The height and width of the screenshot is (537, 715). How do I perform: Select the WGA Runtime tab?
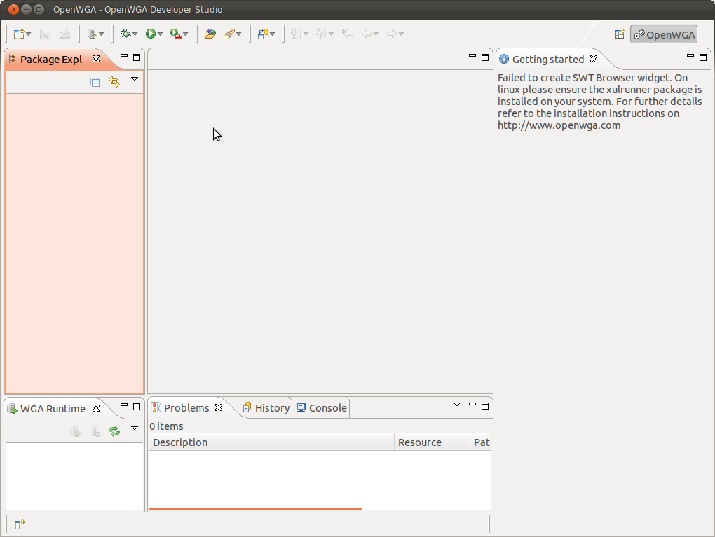click(x=53, y=409)
